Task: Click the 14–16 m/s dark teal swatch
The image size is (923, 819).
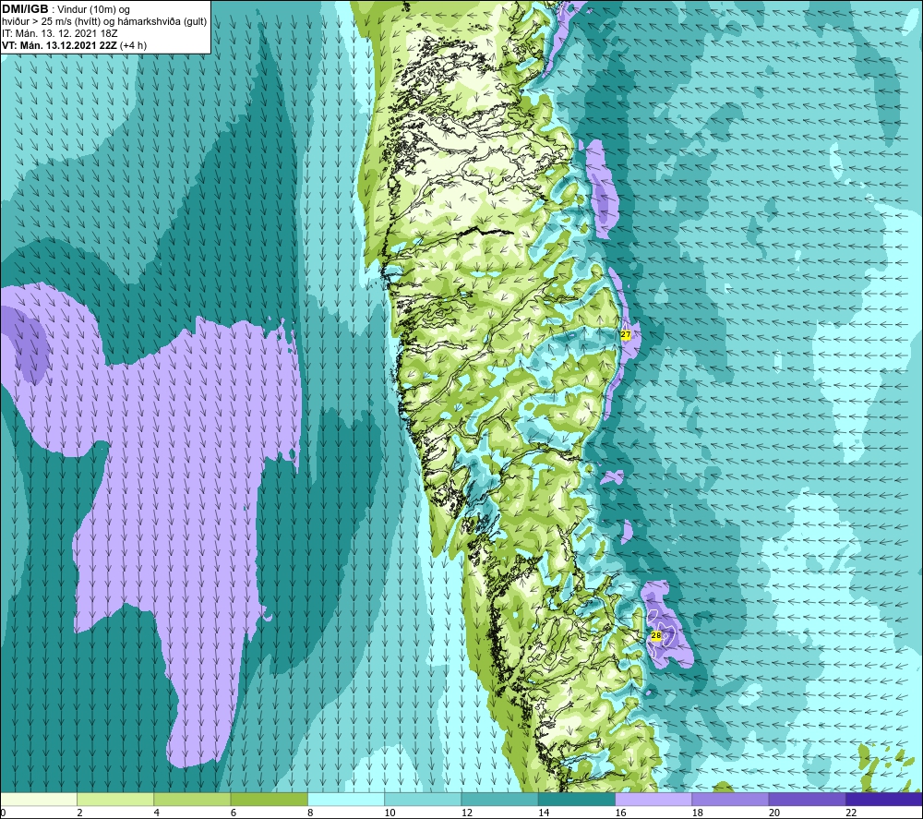Action: (577, 799)
